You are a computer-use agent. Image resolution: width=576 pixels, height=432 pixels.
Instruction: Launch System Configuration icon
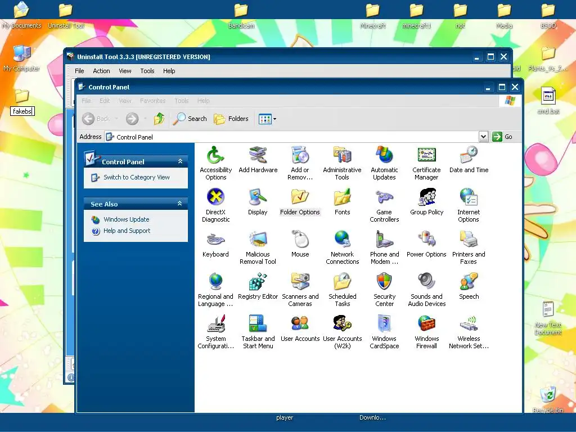pos(215,332)
